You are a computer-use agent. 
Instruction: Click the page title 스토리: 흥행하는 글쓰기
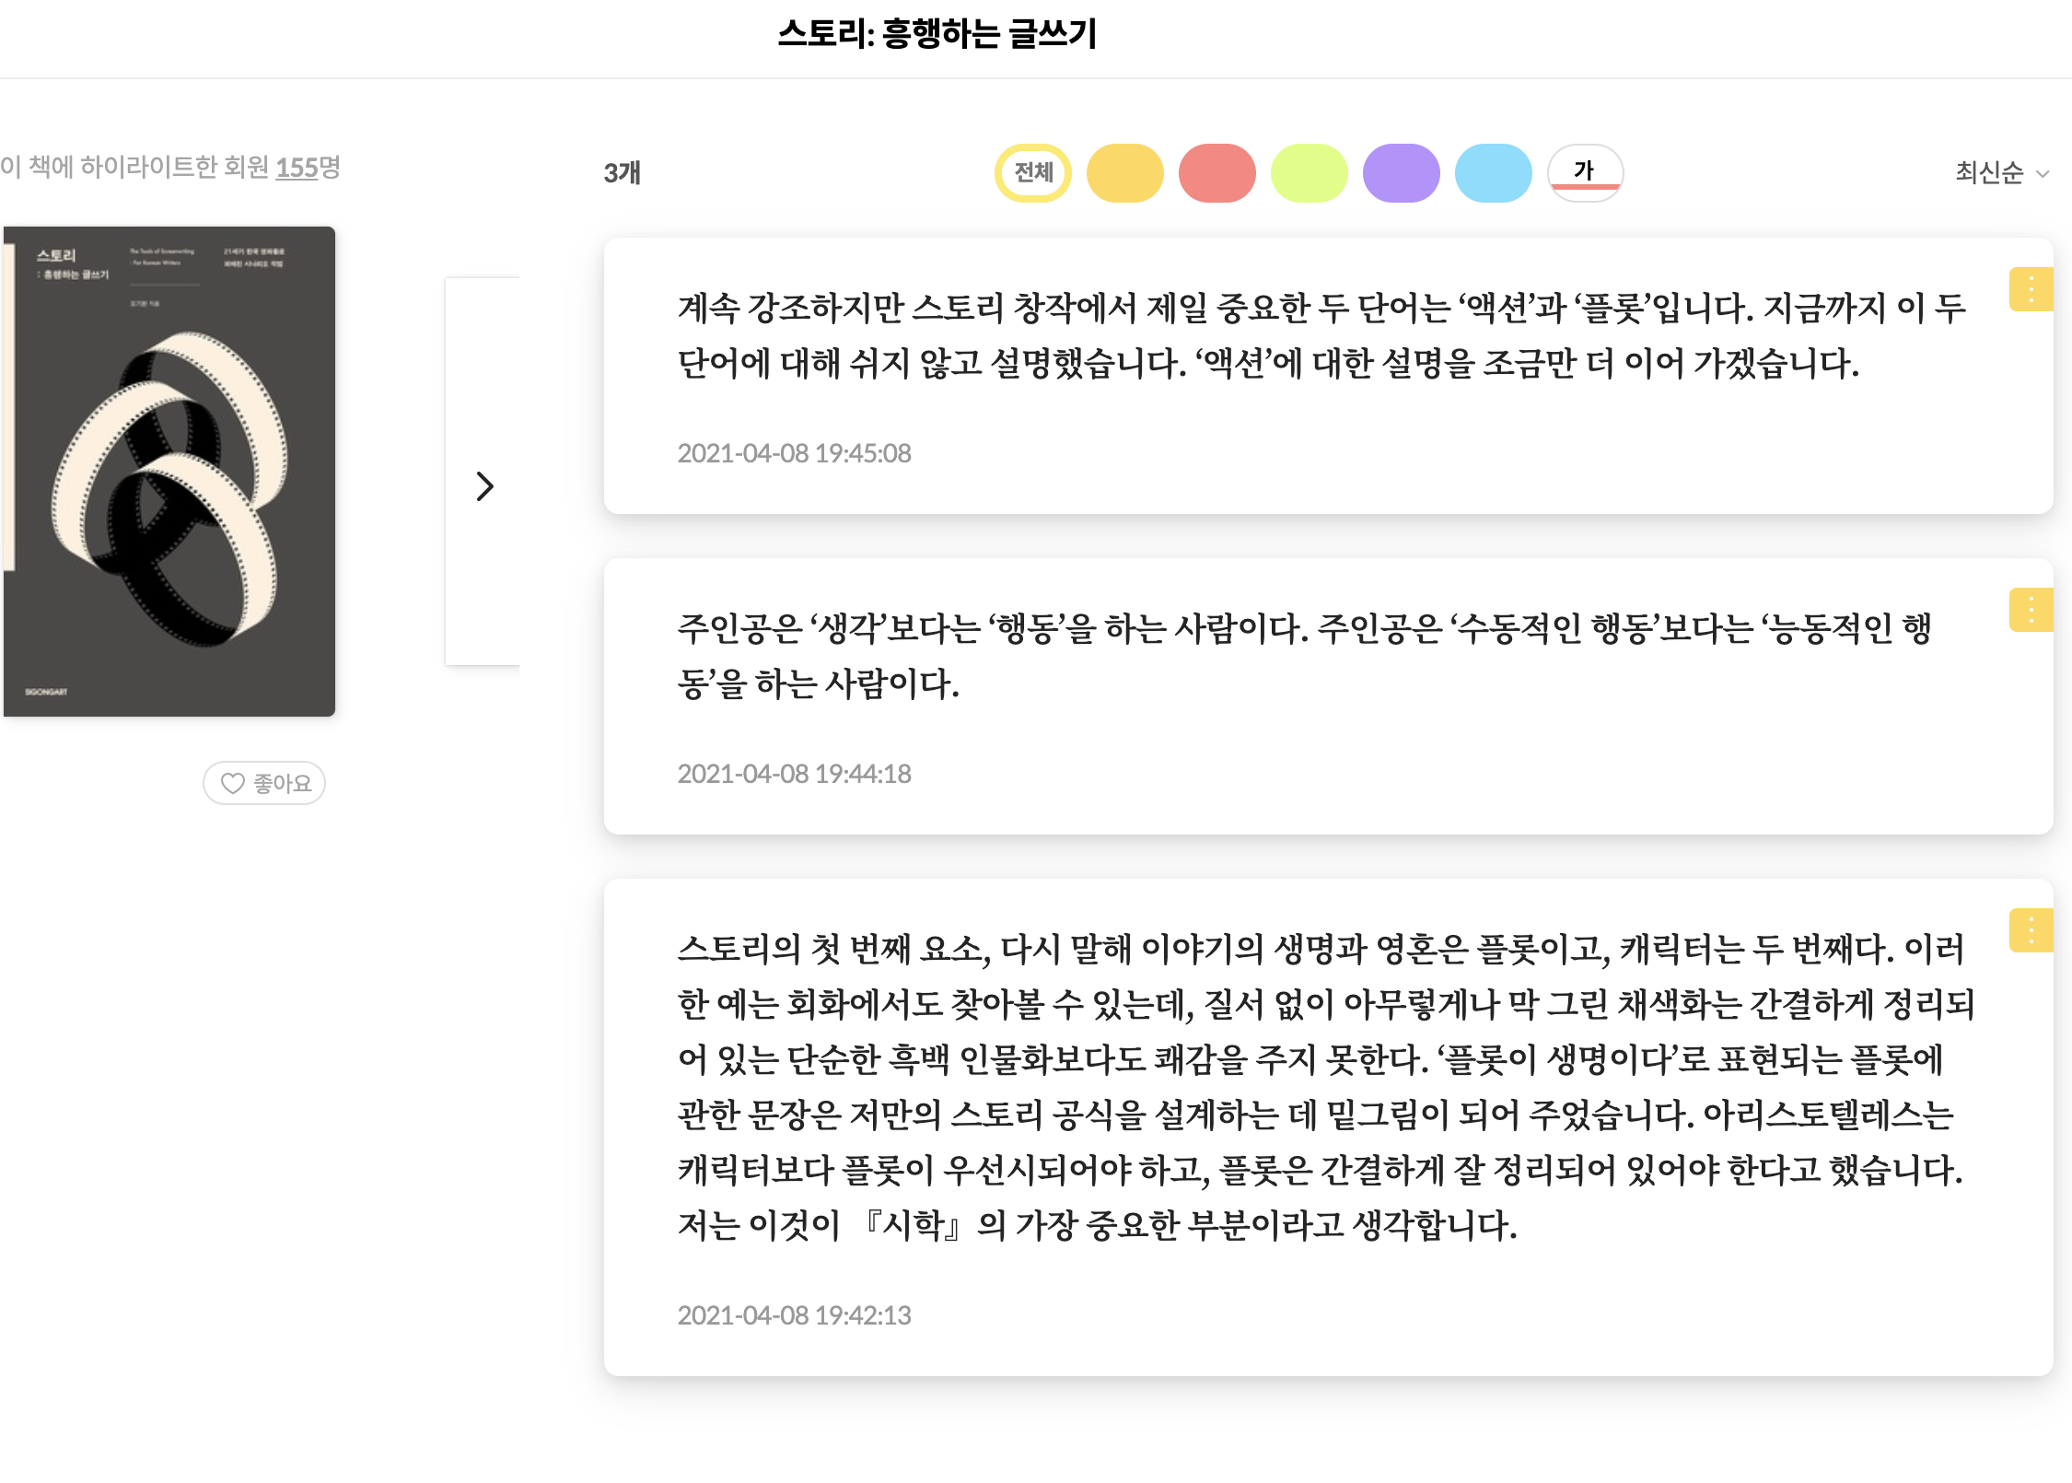[937, 35]
